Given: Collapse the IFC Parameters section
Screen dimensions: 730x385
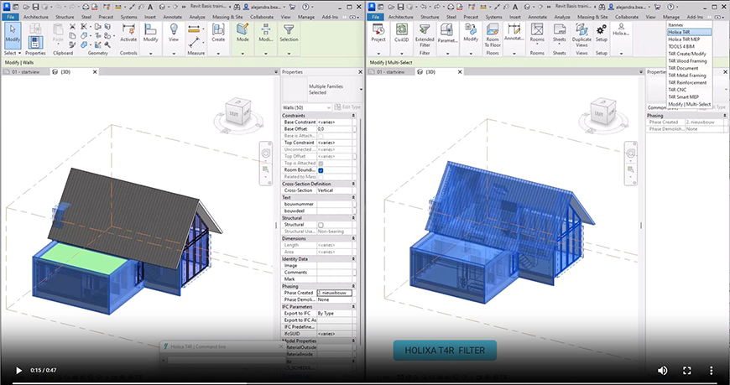Looking at the screenshot, I should [x=353, y=307].
